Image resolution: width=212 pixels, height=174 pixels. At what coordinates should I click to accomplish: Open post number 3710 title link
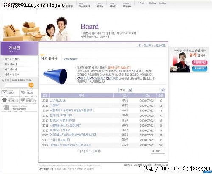tap(60, 130)
